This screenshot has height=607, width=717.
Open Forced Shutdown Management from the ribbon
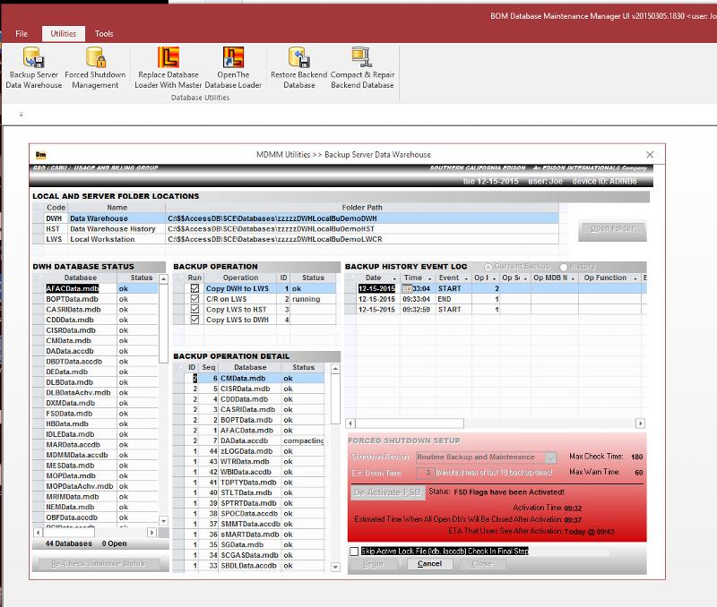tap(95, 59)
